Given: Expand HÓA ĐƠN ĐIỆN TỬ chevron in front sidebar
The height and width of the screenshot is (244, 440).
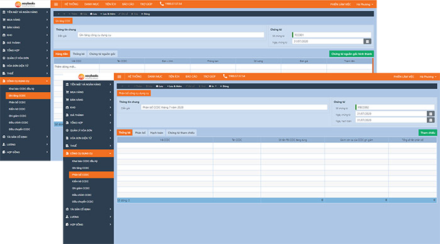Looking at the screenshot, I should [110, 138].
